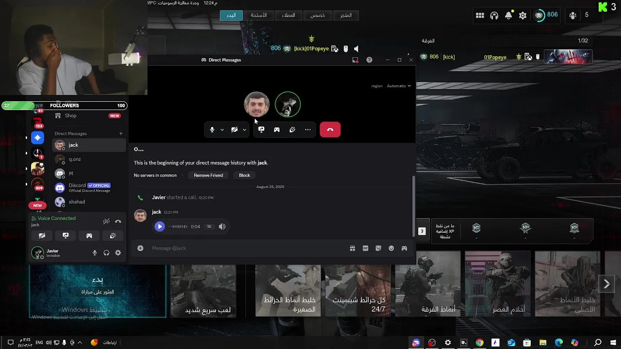Open Discord inbox icon in title bar
The width and height of the screenshot is (621, 349).
coord(355,60)
